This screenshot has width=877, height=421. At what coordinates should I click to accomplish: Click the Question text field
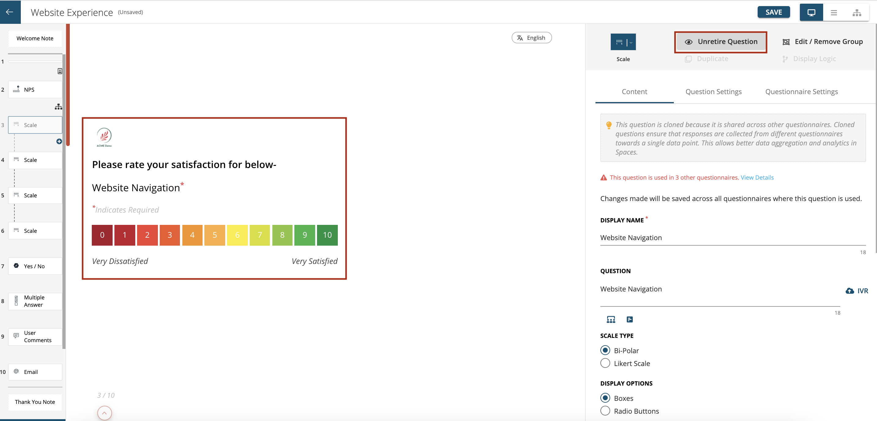pos(720,291)
